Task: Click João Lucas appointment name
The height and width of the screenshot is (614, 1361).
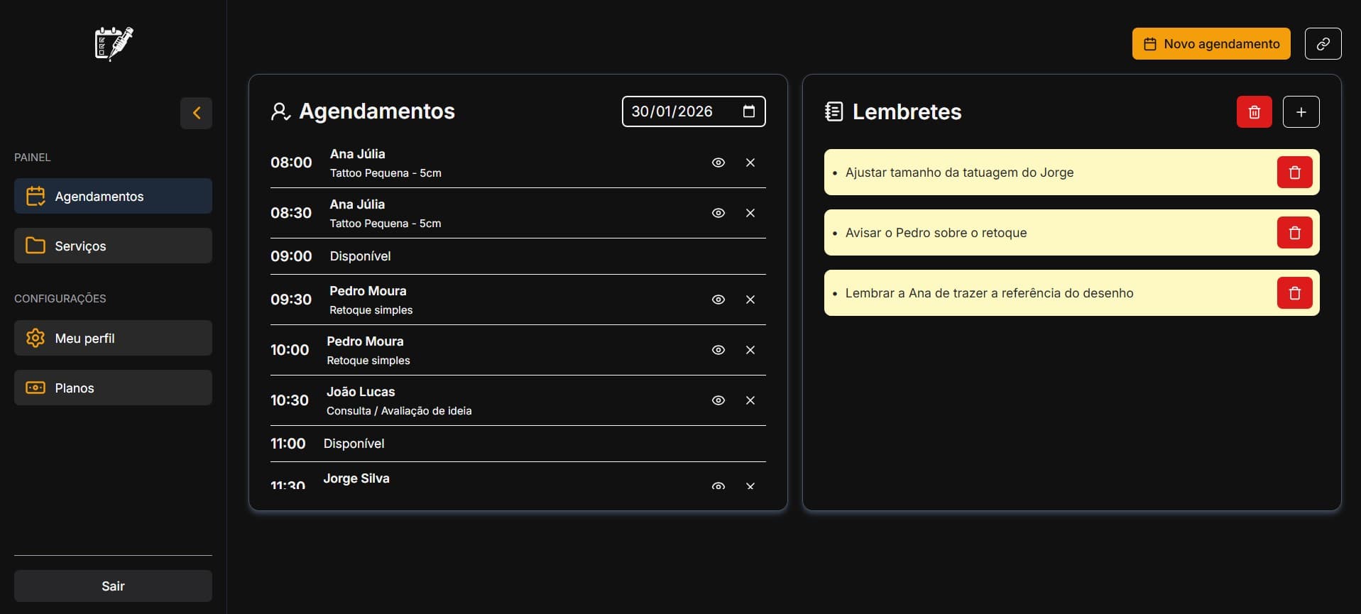Action: coord(361,392)
